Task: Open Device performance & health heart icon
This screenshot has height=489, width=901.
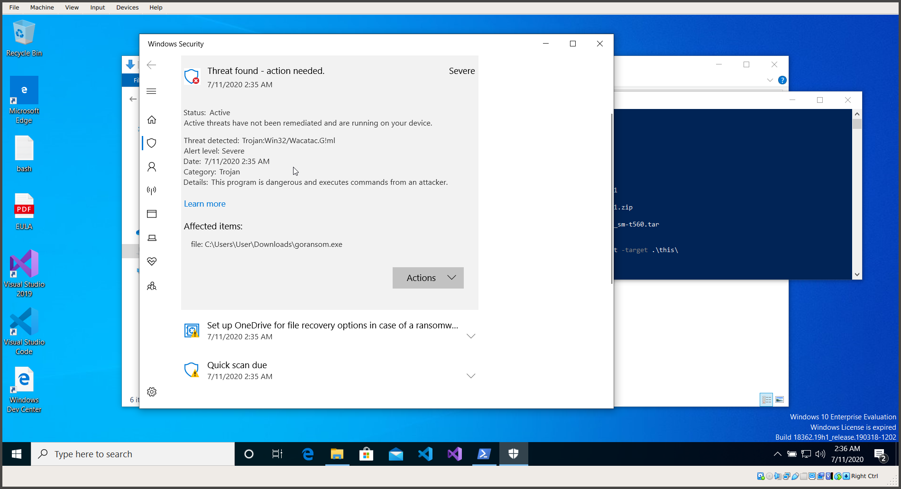Action: pyautogui.click(x=152, y=262)
